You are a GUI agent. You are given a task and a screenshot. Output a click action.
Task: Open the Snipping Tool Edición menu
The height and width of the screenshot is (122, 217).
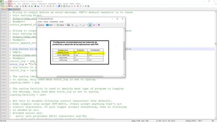tap(46, 22)
